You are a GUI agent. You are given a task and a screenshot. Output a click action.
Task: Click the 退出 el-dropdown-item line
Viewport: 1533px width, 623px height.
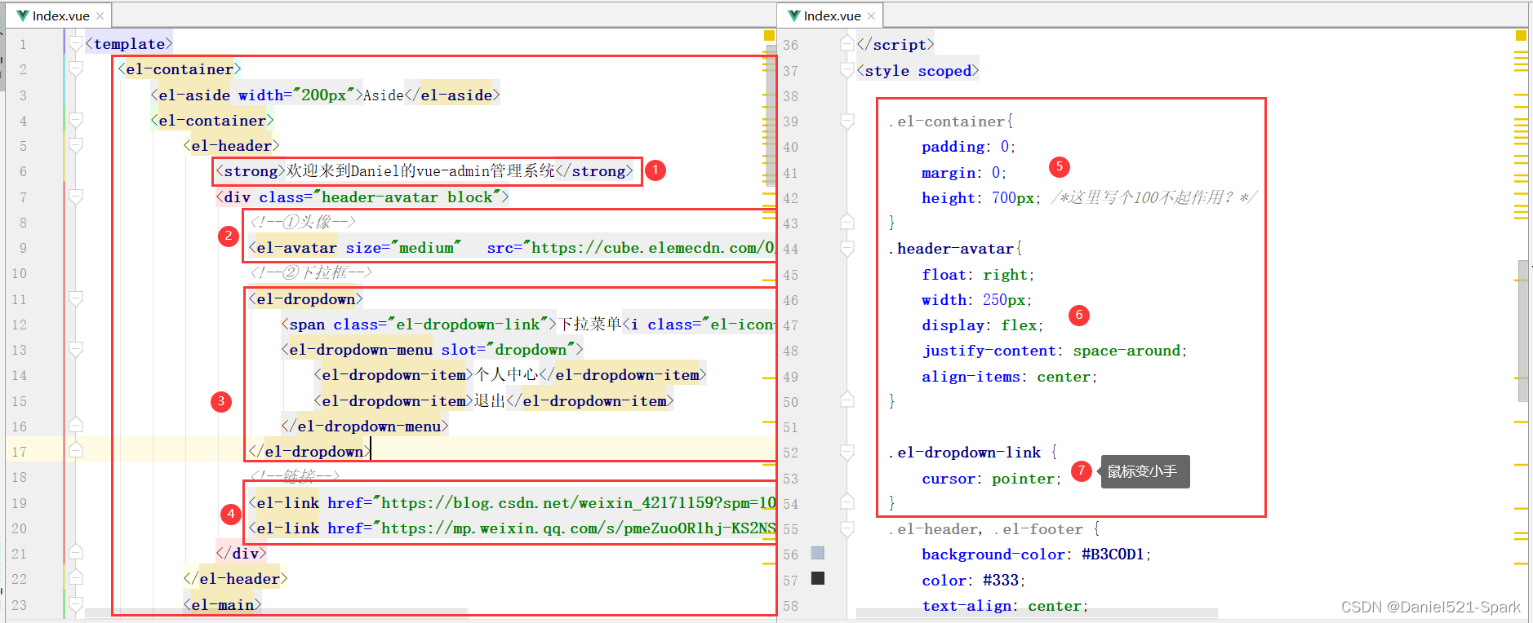coord(494,401)
